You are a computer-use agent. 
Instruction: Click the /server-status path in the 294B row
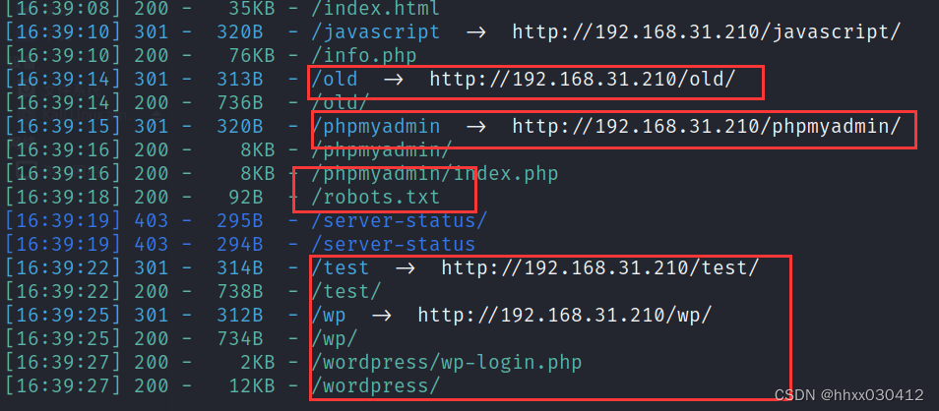(x=394, y=245)
